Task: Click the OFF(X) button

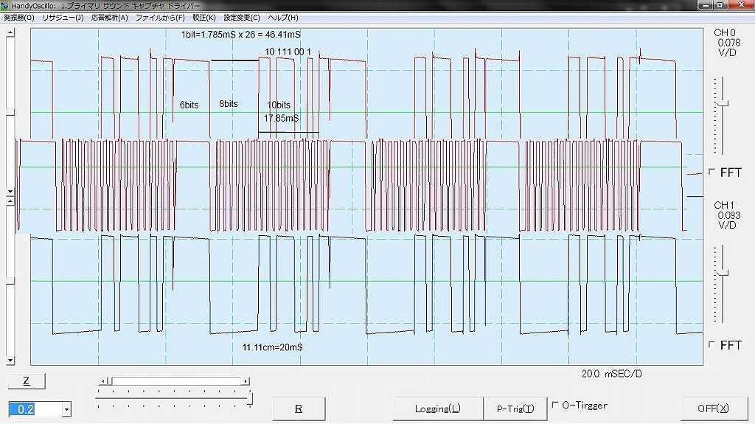Action: tap(712, 409)
